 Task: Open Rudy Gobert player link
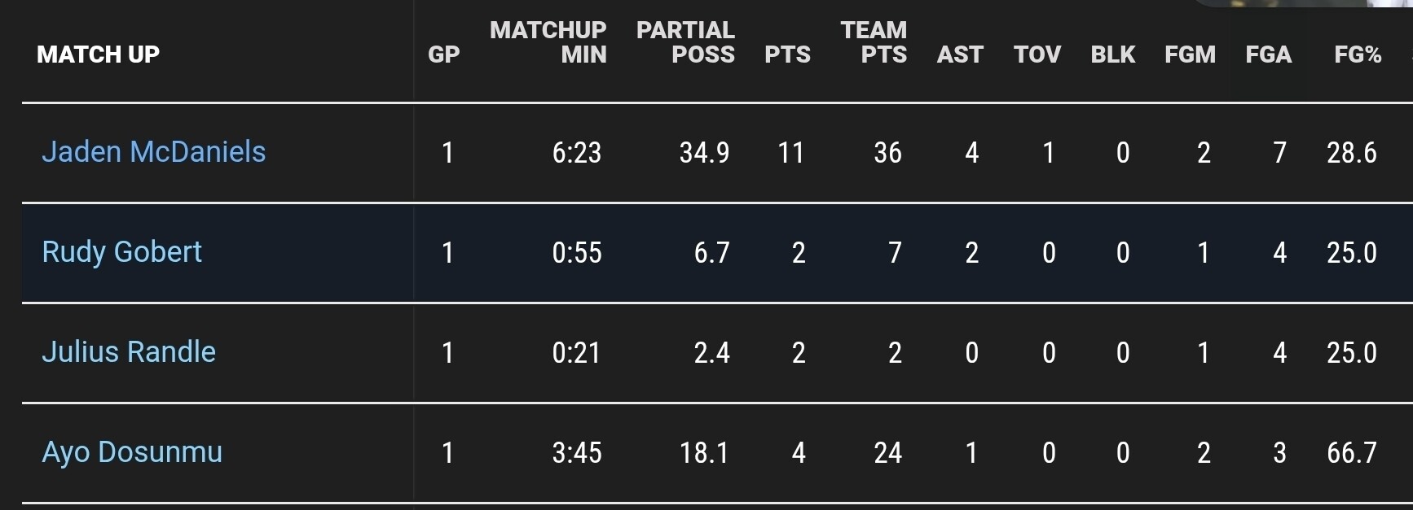pos(121,252)
